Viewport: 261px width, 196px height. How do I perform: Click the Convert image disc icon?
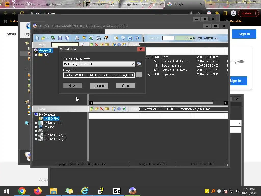[92, 38]
